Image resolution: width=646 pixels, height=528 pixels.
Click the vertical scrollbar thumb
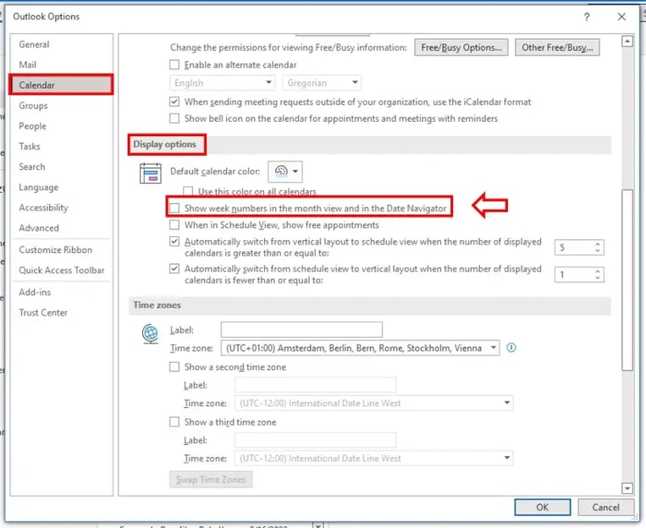click(x=627, y=280)
